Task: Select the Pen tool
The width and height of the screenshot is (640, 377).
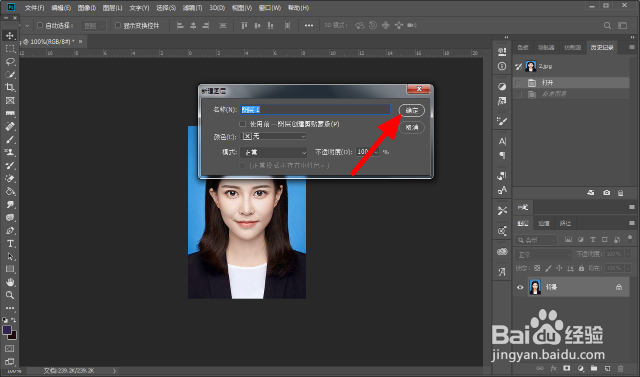Action: (x=10, y=230)
